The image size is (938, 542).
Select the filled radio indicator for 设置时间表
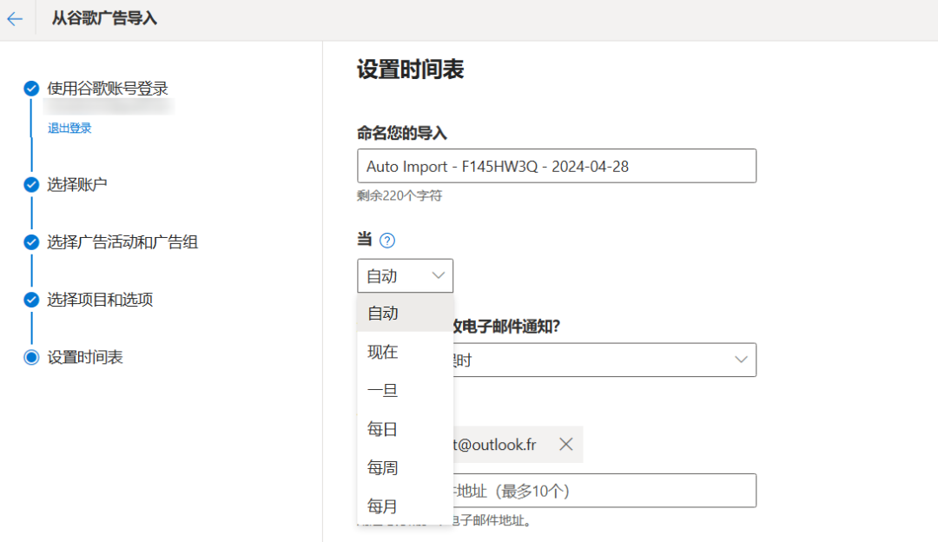(x=31, y=357)
